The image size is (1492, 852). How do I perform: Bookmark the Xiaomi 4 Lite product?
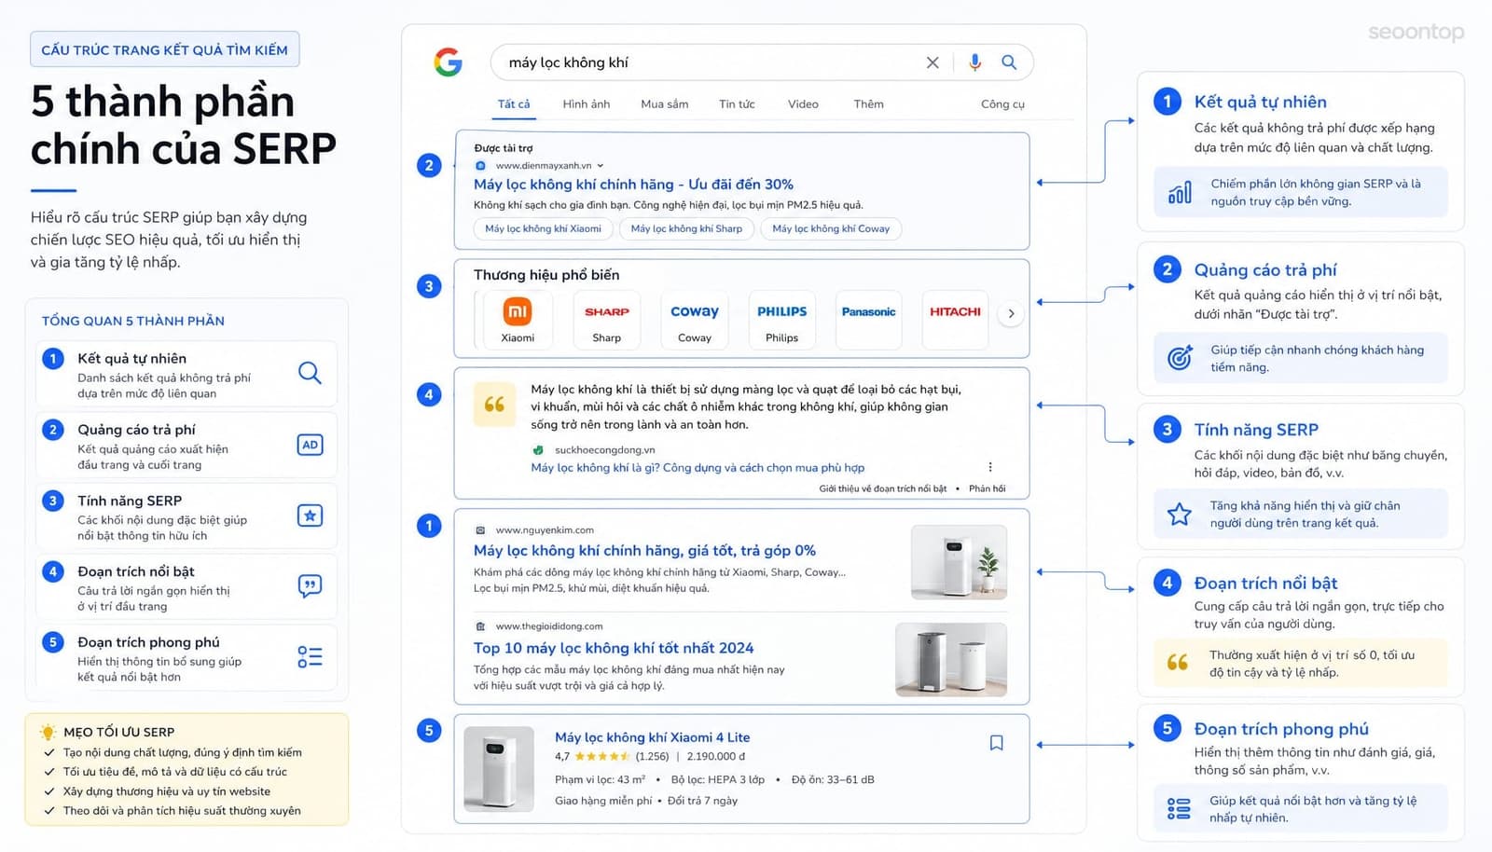click(996, 743)
